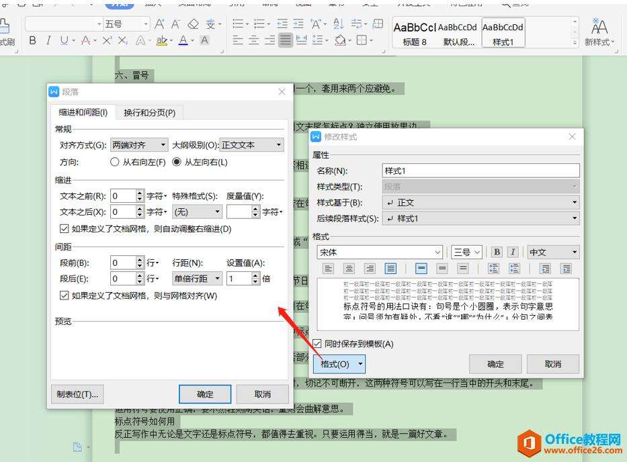The image size is (627, 462).
Task: Click the Italic icon in the ribbon
Action: [x=48, y=41]
